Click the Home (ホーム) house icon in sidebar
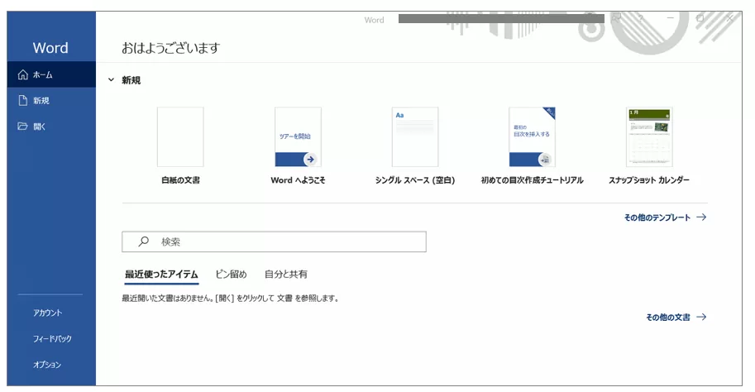The width and height of the screenshot is (755, 392). [23, 74]
